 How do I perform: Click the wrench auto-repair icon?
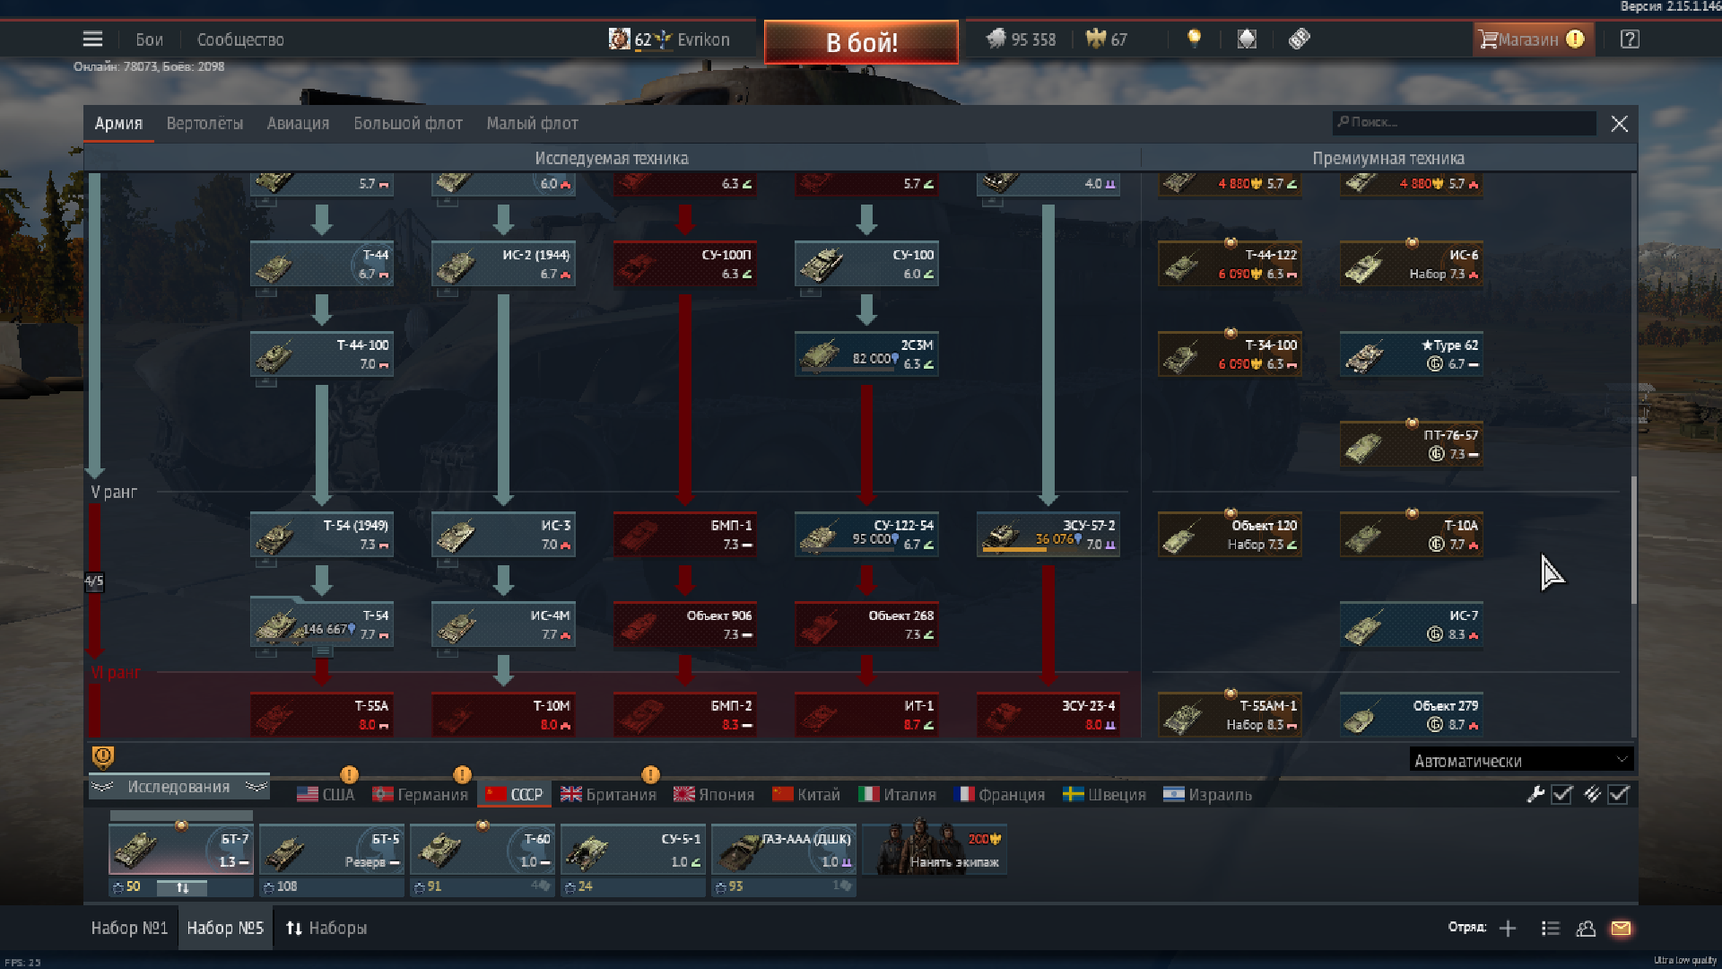(1535, 794)
